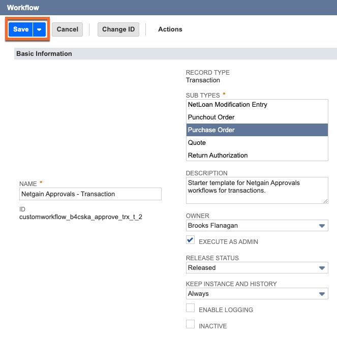Select Purchase Order sub type
Screen dimensions: 337x337
(211, 130)
